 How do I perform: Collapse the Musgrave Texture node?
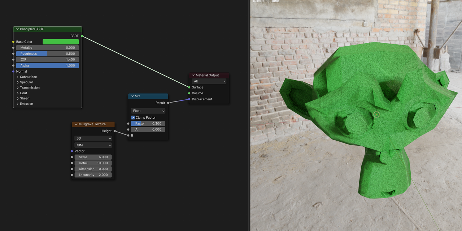(x=76, y=124)
